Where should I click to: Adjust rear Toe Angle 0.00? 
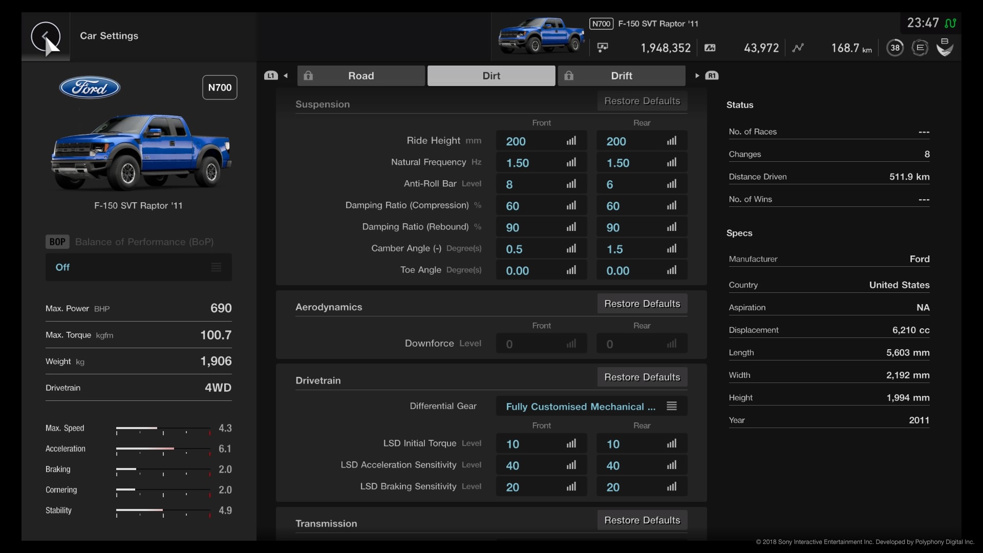point(642,270)
